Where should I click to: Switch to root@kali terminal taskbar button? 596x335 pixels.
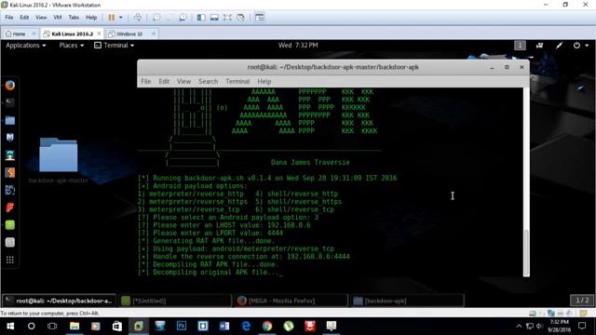coord(60,301)
